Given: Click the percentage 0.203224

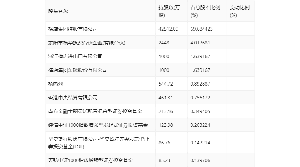Looking at the screenshot, I should [200, 125].
